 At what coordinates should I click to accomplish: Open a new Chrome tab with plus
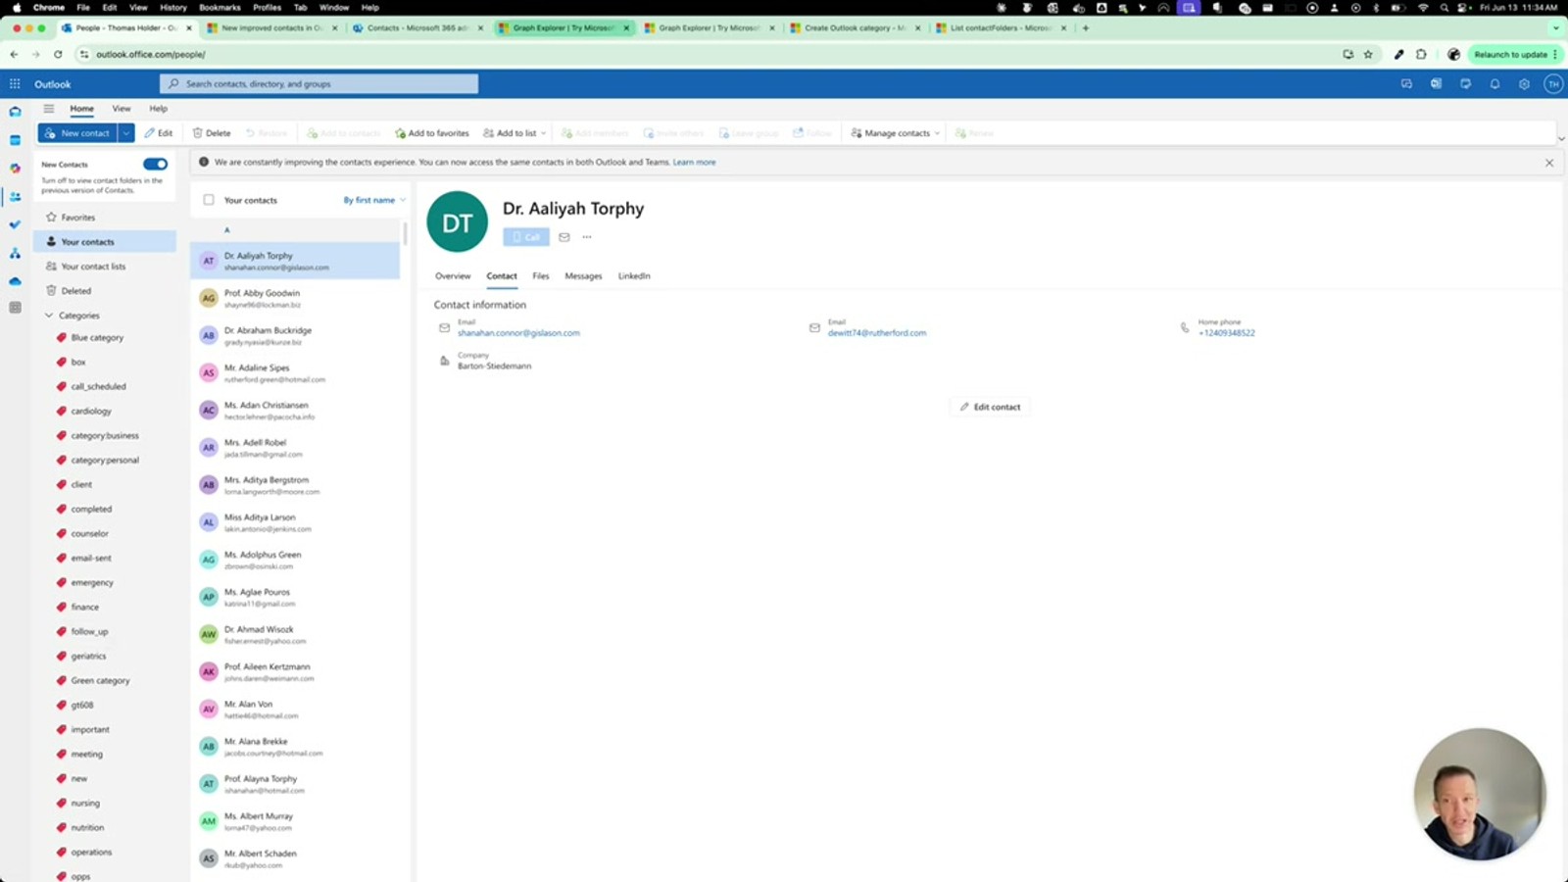[x=1085, y=28]
